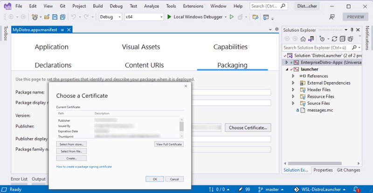The height and width of the screenshot is (193, 373).
Task: Click the Hot Reload flame icon
Action: [240, 17]
